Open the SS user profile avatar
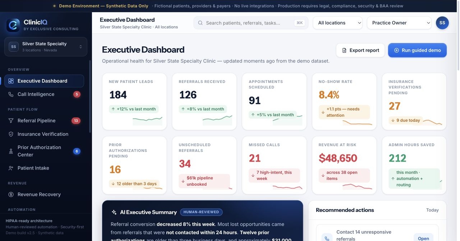Screen dimensions: 460x241 442,23
